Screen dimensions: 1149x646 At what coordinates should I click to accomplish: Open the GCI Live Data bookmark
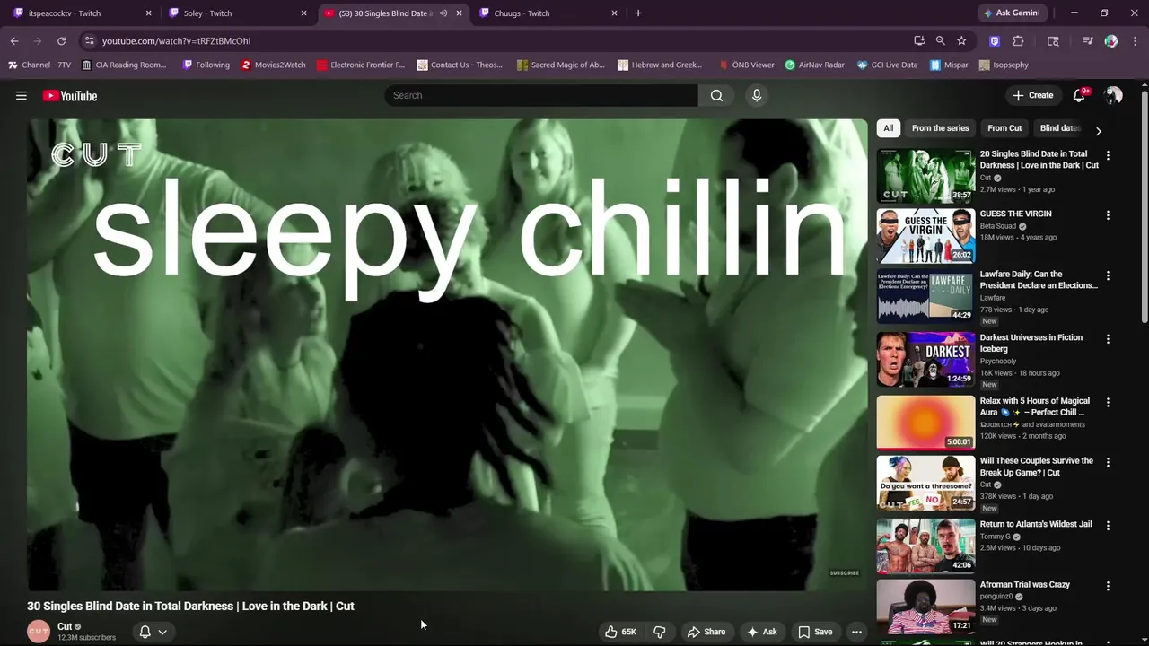click(888, 65)
